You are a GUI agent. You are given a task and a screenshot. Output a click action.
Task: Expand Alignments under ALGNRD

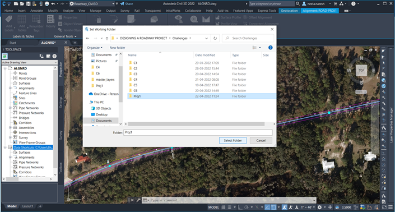[10, 88]
